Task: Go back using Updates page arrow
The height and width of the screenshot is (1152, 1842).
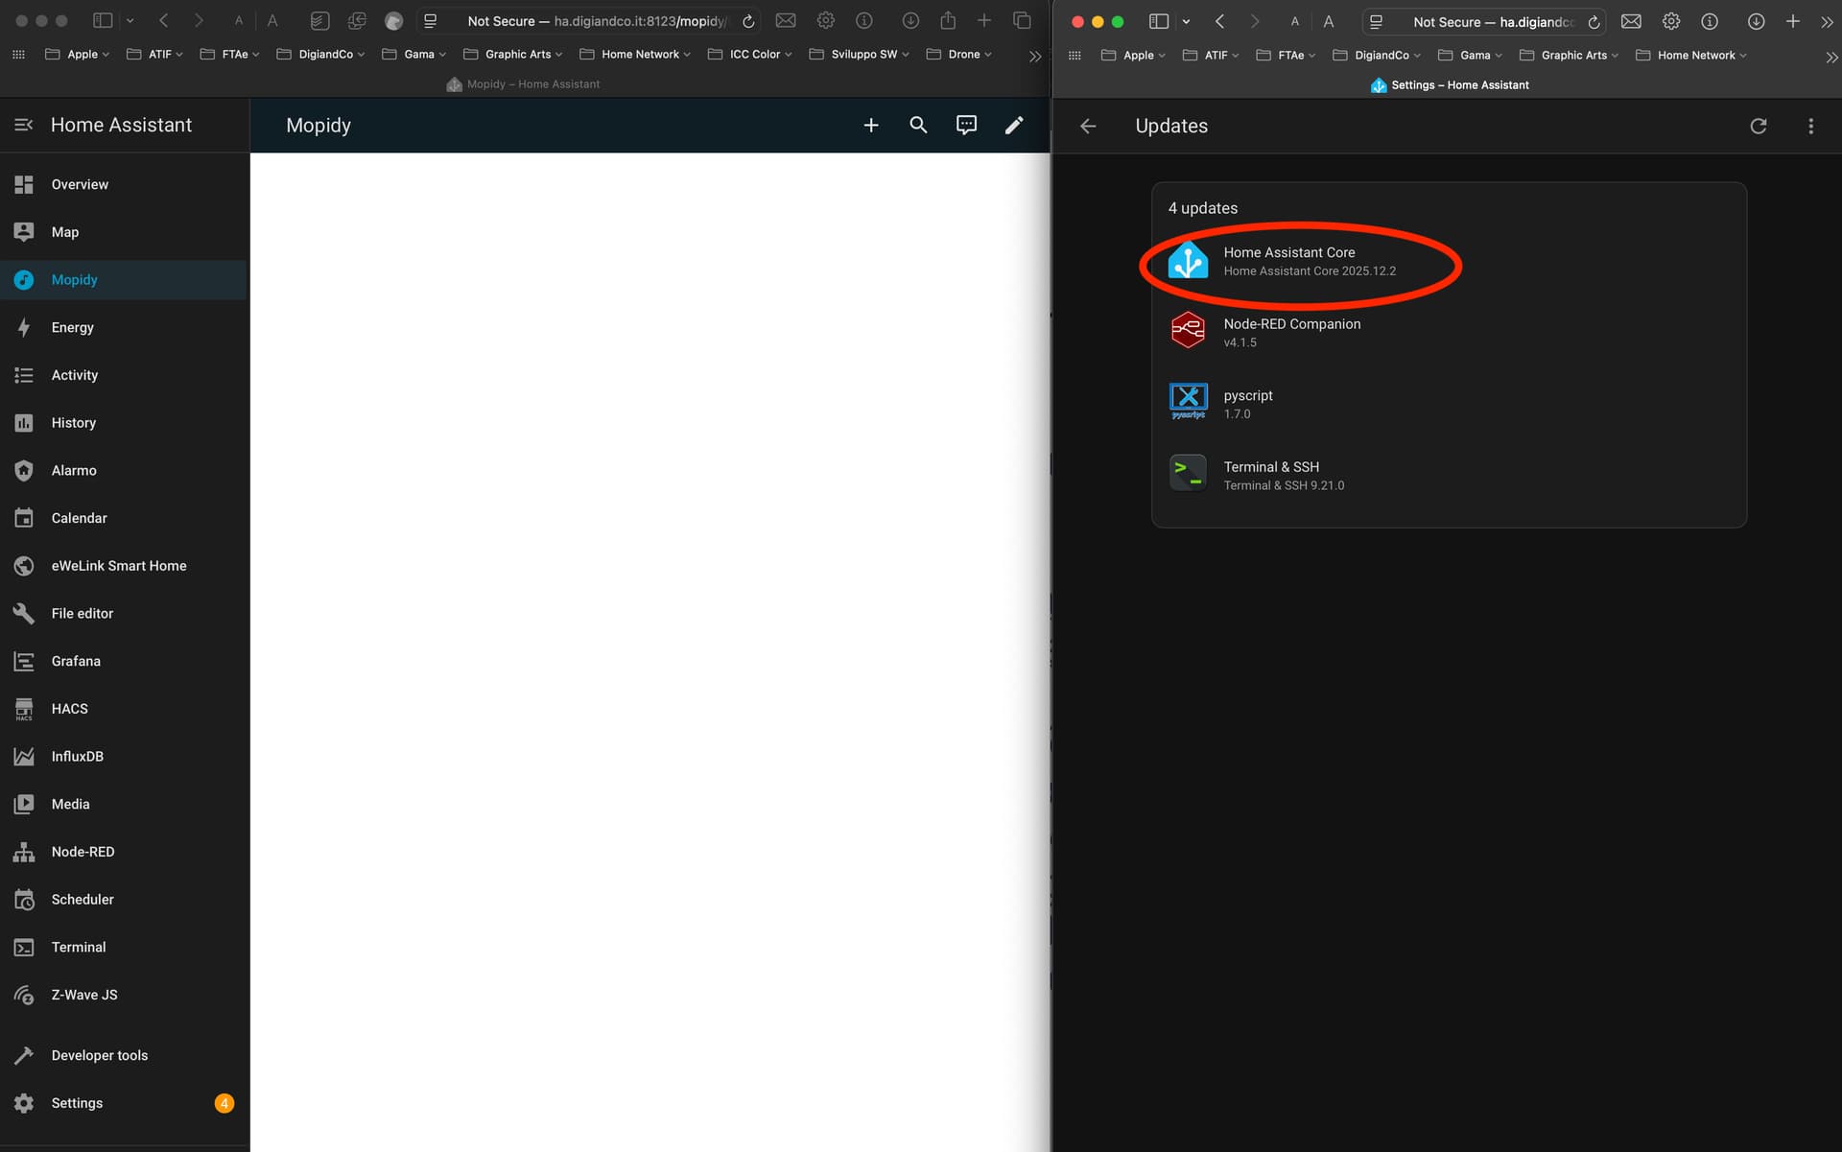Action: (1088, 127)
